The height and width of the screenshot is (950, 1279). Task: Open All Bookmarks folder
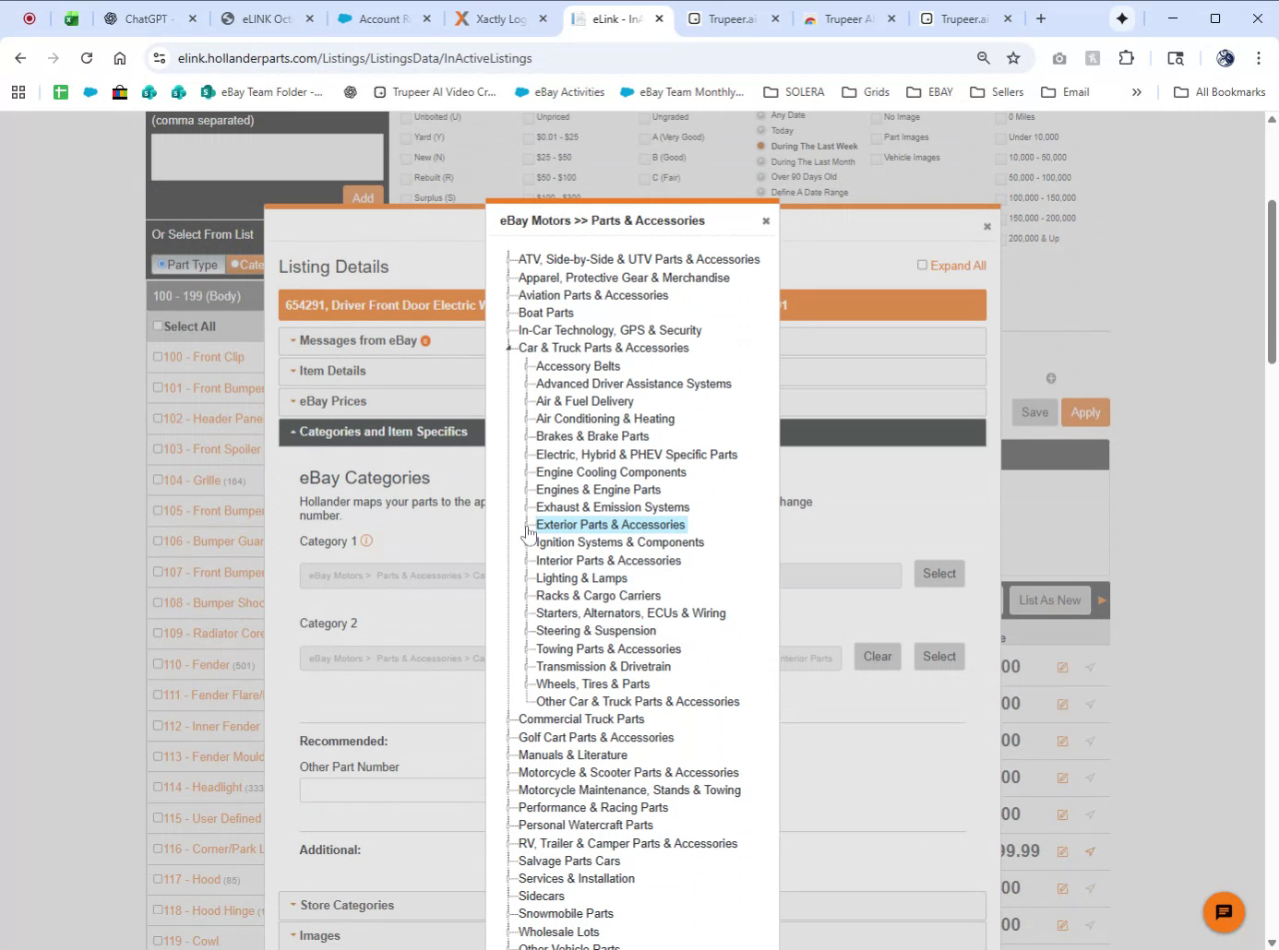point(1219,92)
